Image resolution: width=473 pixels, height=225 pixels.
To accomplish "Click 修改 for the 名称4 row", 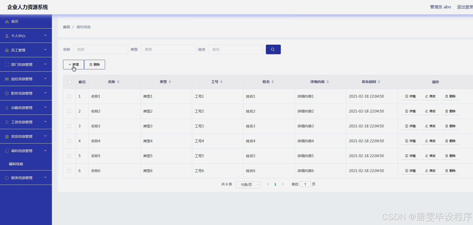I will click(430, 141).
